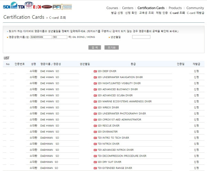
Task: Click the card icon beside SDI DEEP DIVER
Action: point(95,71)
